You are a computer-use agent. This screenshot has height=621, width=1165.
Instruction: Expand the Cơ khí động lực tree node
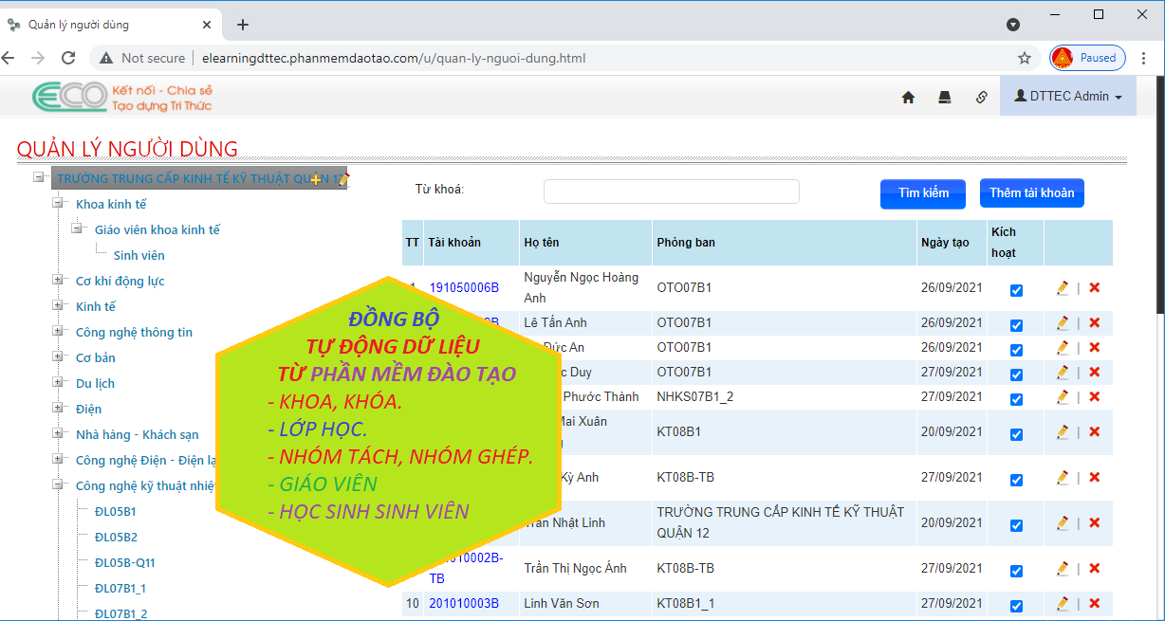(59, 281)
